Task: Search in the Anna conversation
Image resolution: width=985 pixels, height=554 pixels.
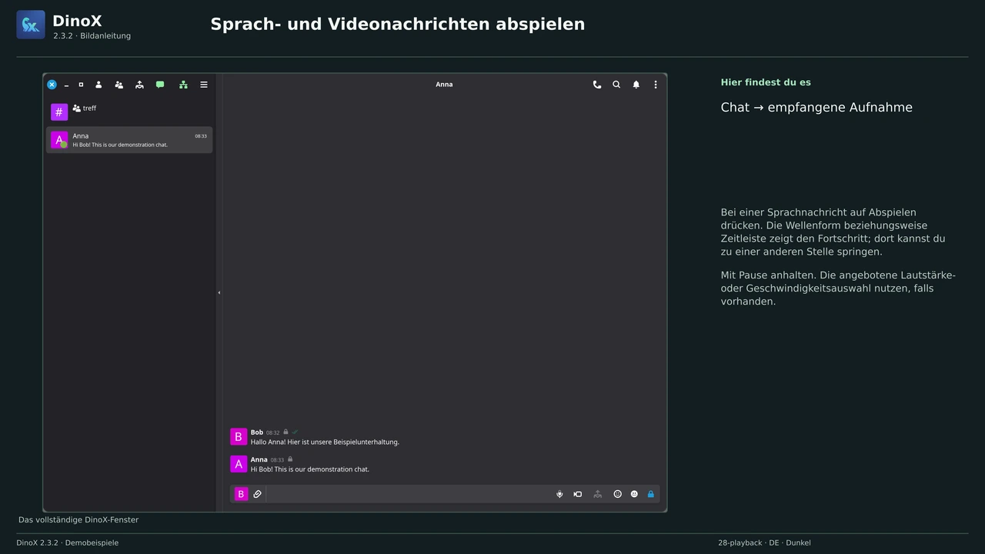Action: click(616, 85)
